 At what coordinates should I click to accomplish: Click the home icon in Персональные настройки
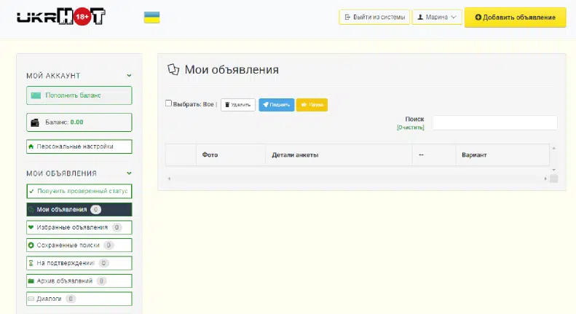pos(31,146)
